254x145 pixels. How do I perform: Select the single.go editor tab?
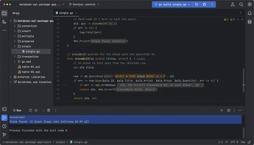coord(65,13)
